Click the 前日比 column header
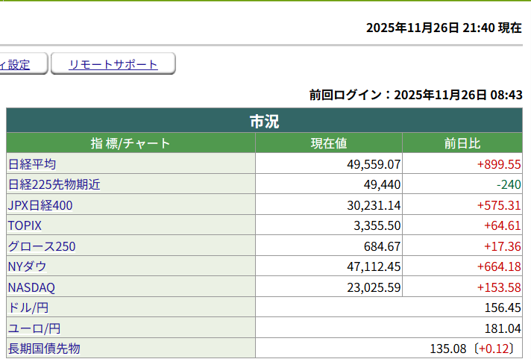The width and height of the screenshot is (531, 359). [462, 143]
